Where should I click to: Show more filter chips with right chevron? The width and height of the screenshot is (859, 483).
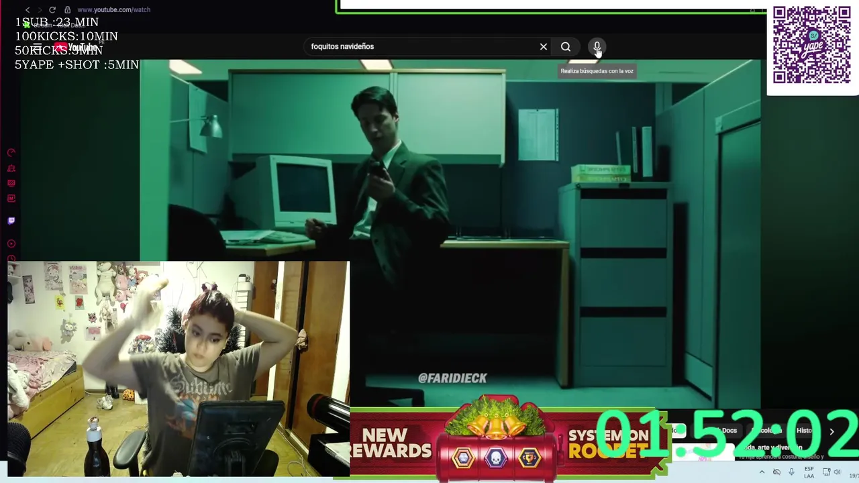(832, 431)
